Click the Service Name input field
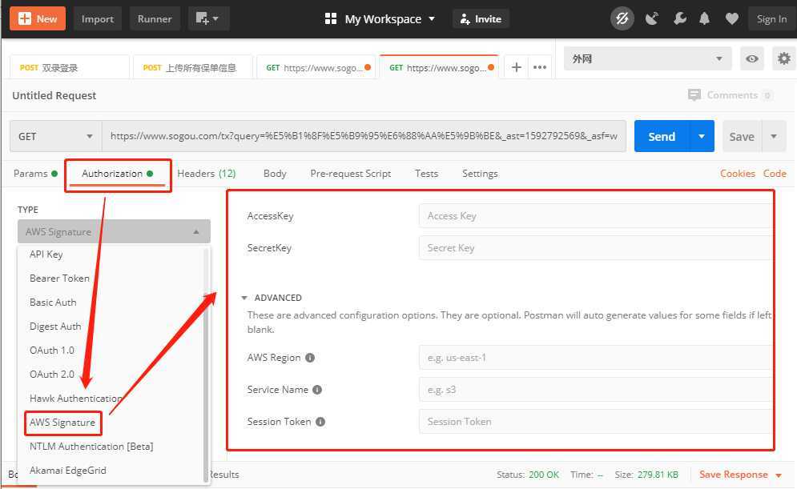The image size is (797, 489). (595, 390)
